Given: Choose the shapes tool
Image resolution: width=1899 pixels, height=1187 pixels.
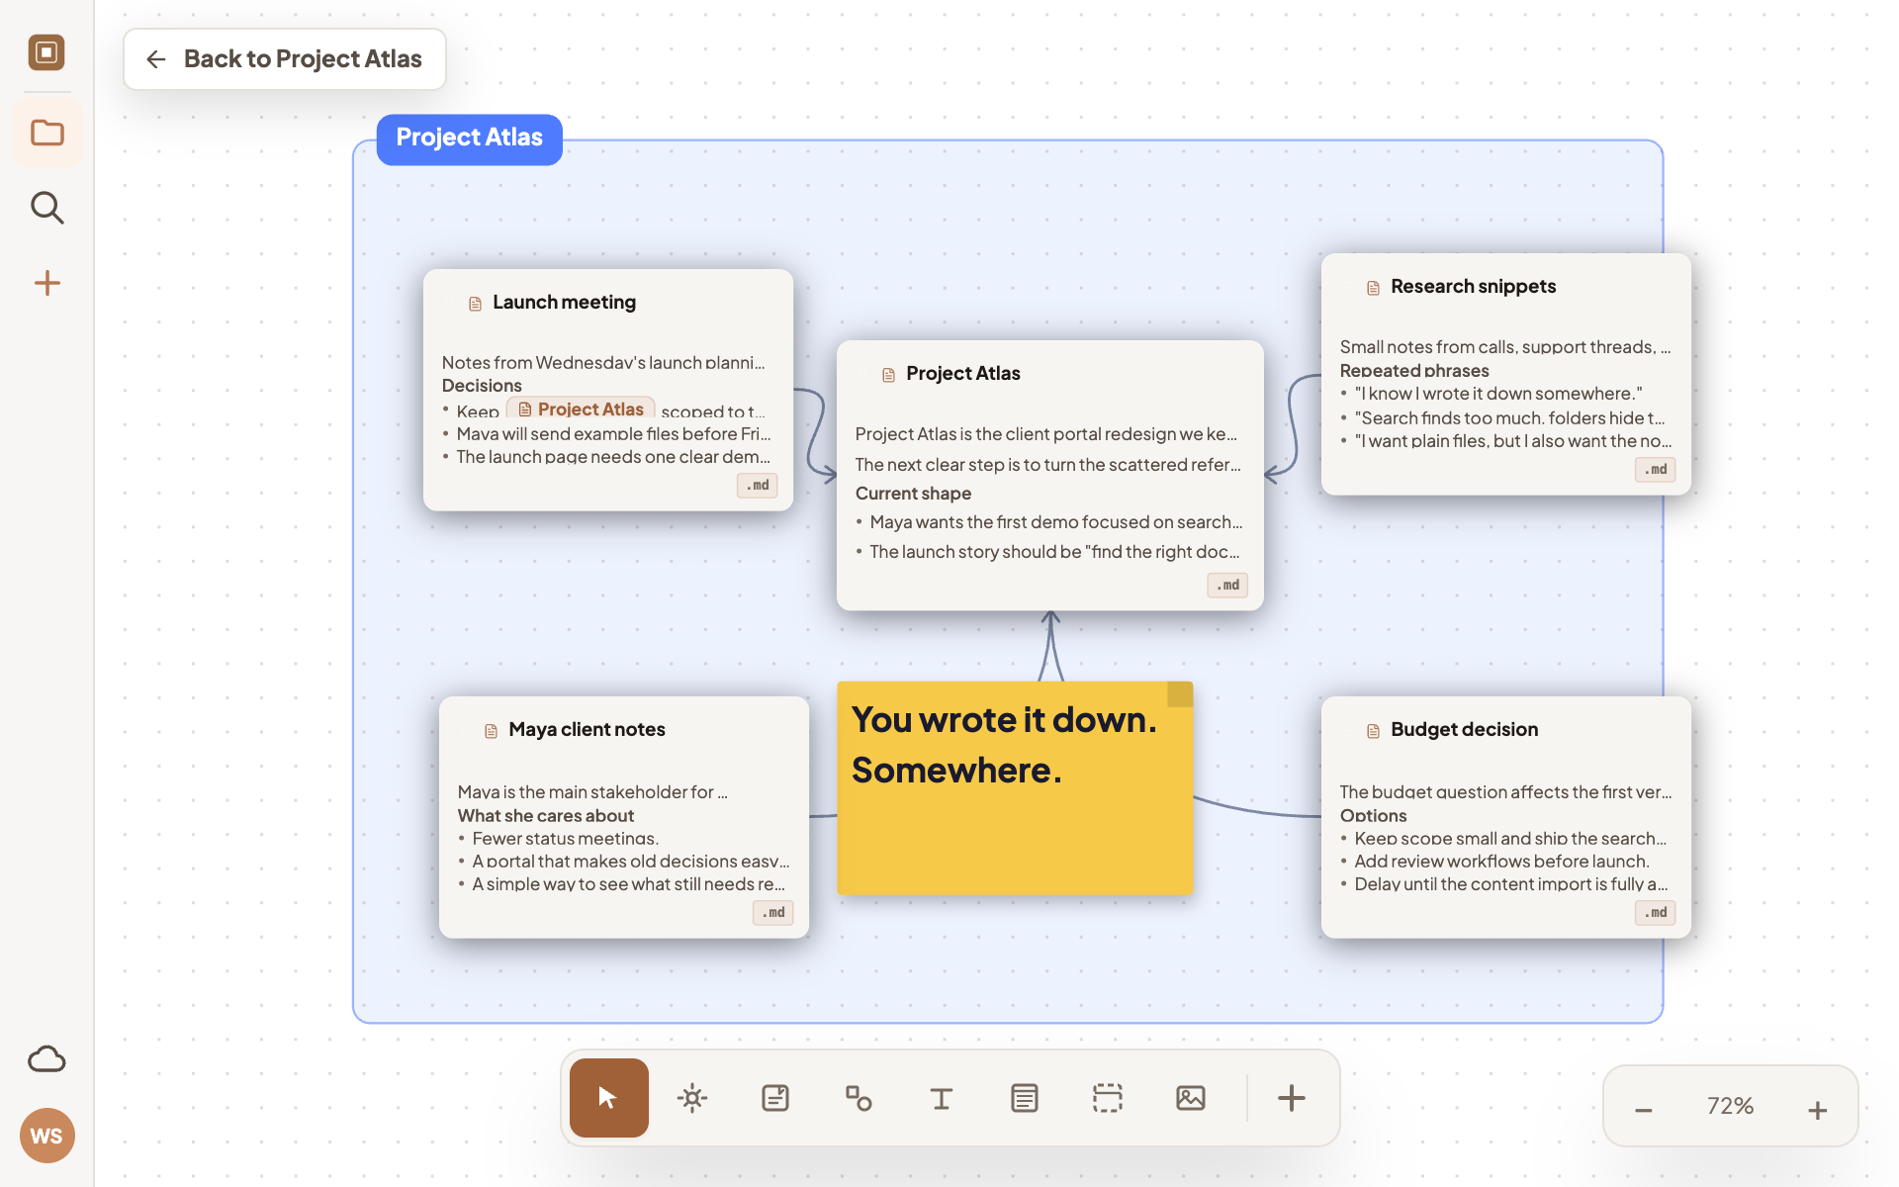Looking at the screenshot, I should [x=859, y=1098].
